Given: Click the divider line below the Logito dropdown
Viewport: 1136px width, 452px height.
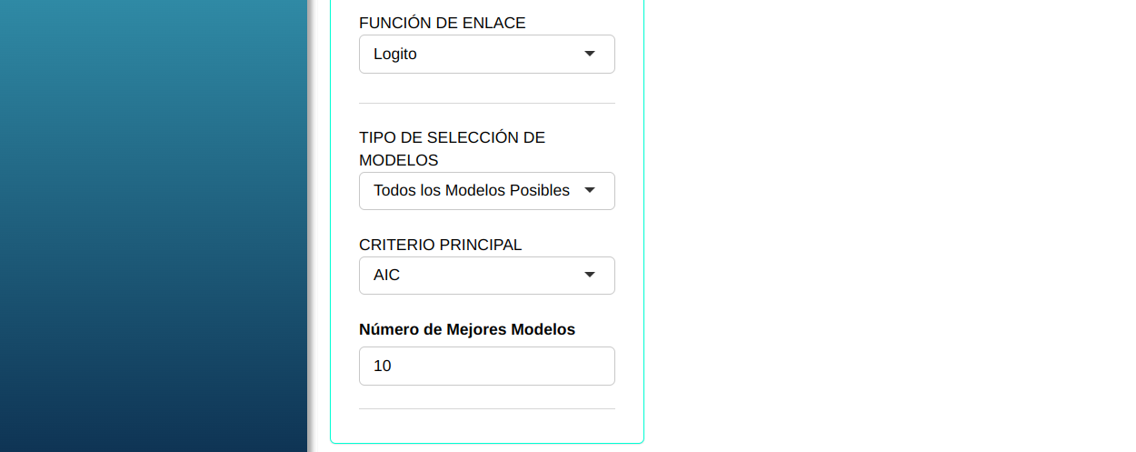Looking at the screenshot, I should pos(486,104).
